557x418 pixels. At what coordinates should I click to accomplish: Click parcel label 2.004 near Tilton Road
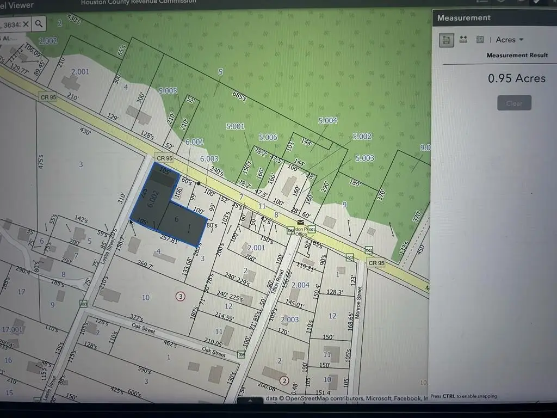pos(300,285)
